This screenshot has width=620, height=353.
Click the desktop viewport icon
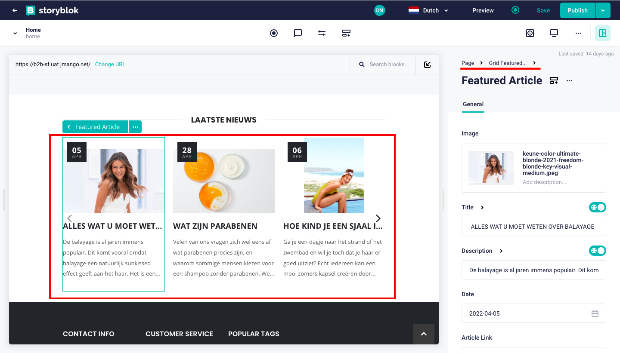pos(554,33)
